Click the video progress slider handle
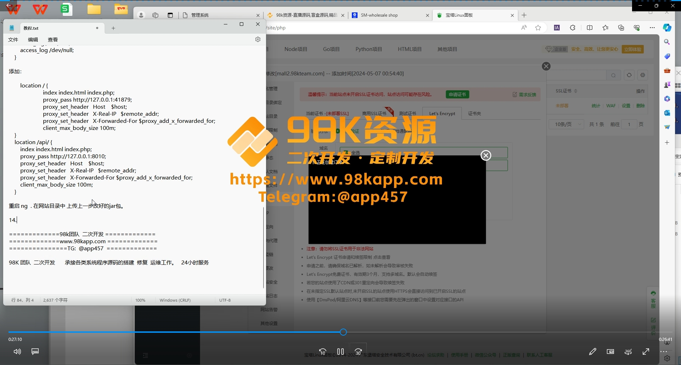The image size is (681, 365). click(x=343, y=332)
